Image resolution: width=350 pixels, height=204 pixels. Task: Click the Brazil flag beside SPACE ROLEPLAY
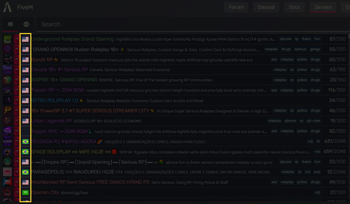click(25, 152)
